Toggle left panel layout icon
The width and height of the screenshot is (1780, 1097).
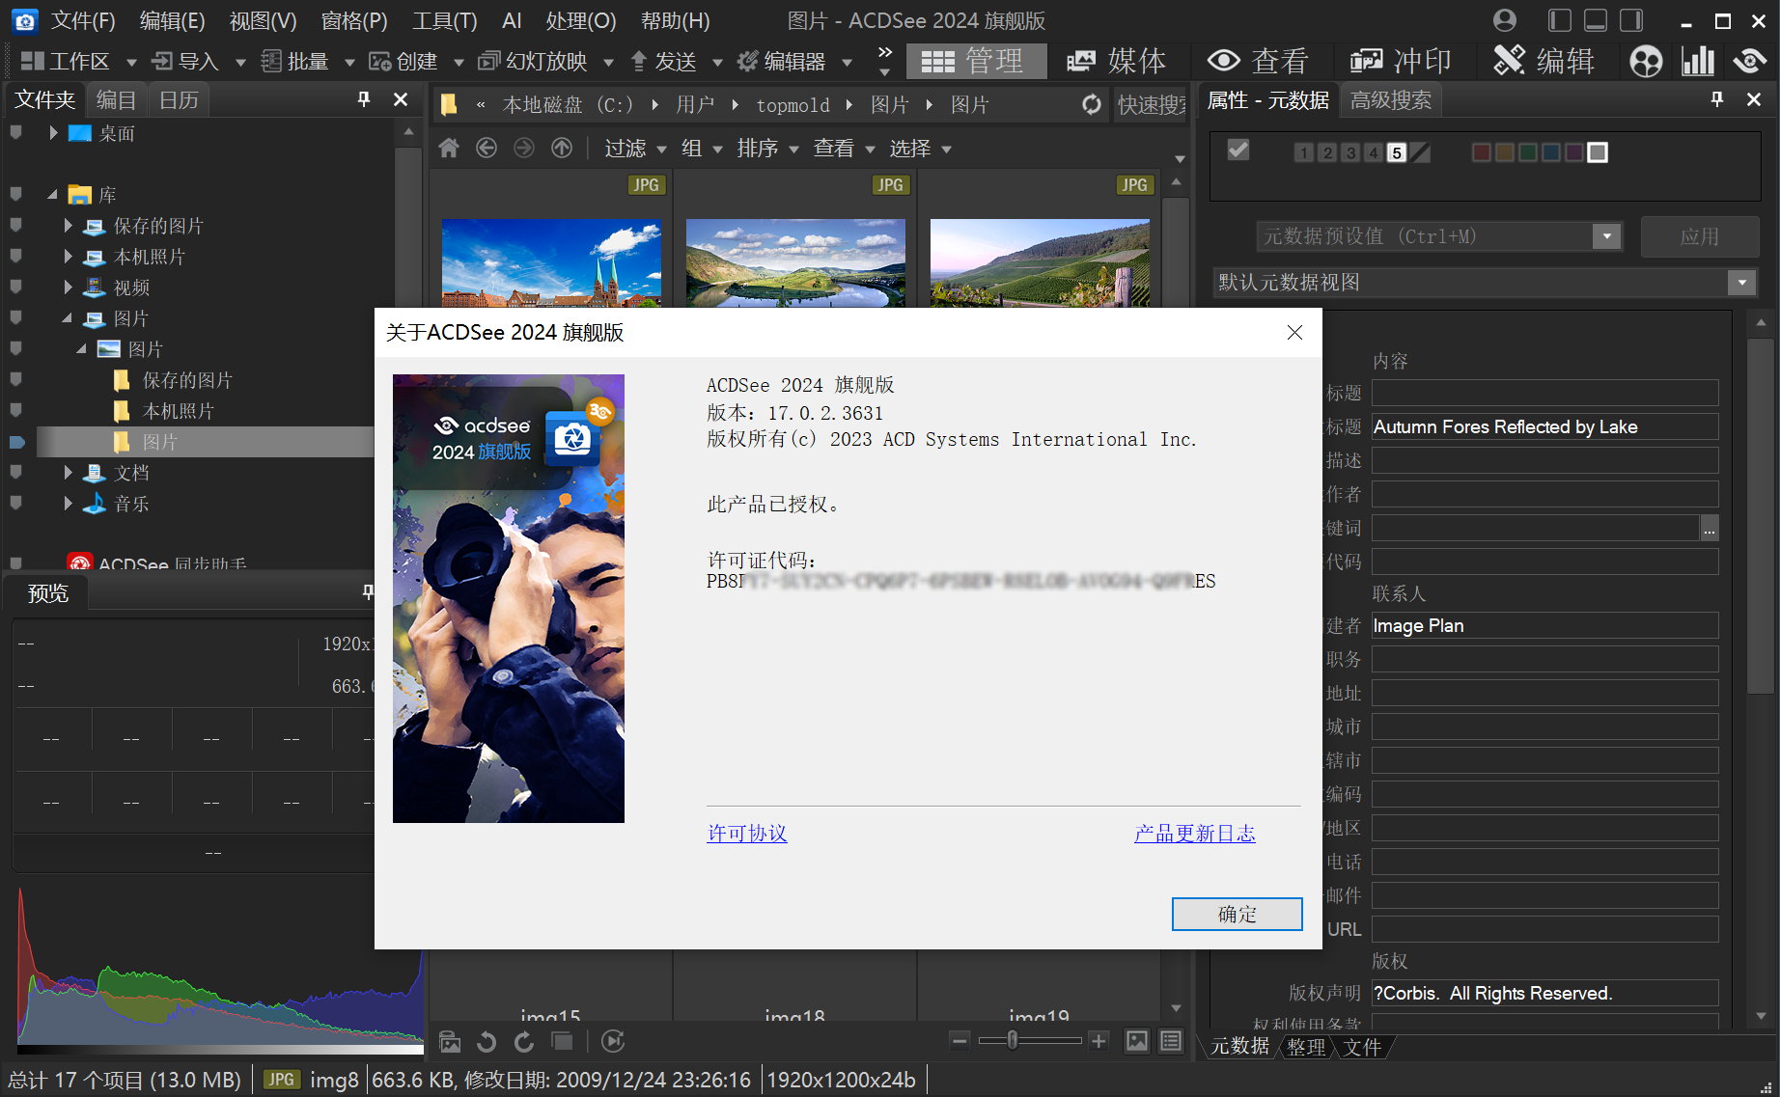coord(1559,20)
